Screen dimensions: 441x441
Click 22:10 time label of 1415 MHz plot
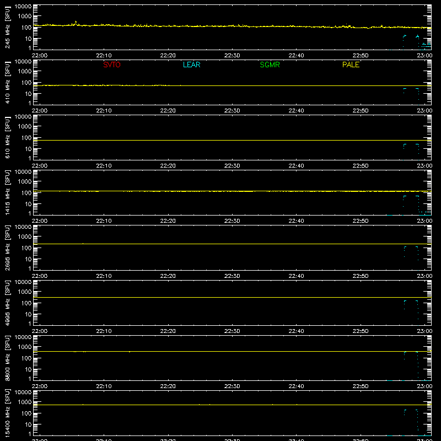(104, 221)
